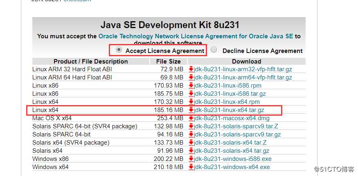Viewport: 358px width, 176px height.
Task: Download jdk-8u231-solaris-x64.tar.Z
Action: [x=230, y=143]
